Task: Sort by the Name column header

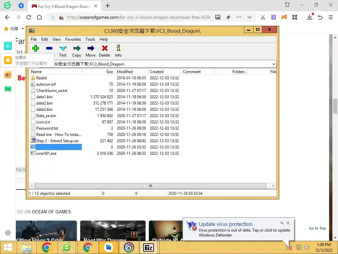Action: click(55, 72)
